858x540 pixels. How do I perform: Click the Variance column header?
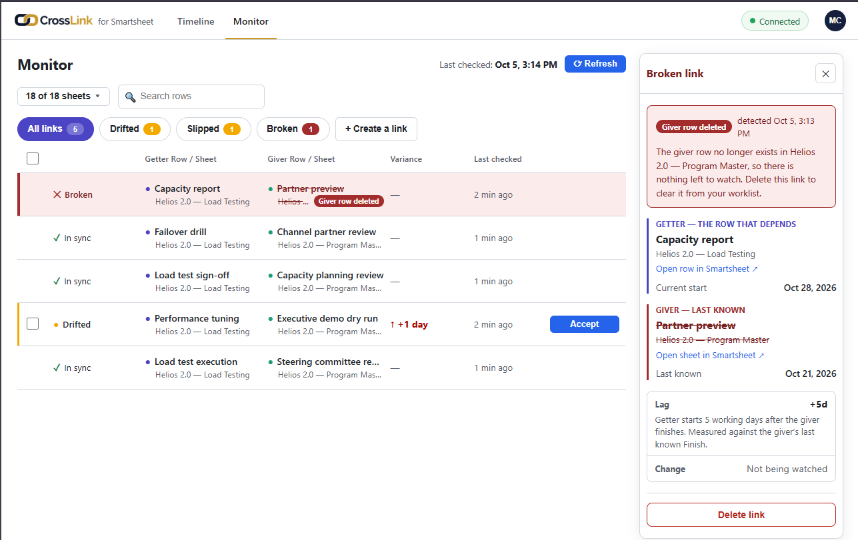click(x=406, y=159)
